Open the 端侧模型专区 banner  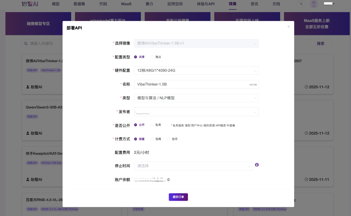coord(38,23)
